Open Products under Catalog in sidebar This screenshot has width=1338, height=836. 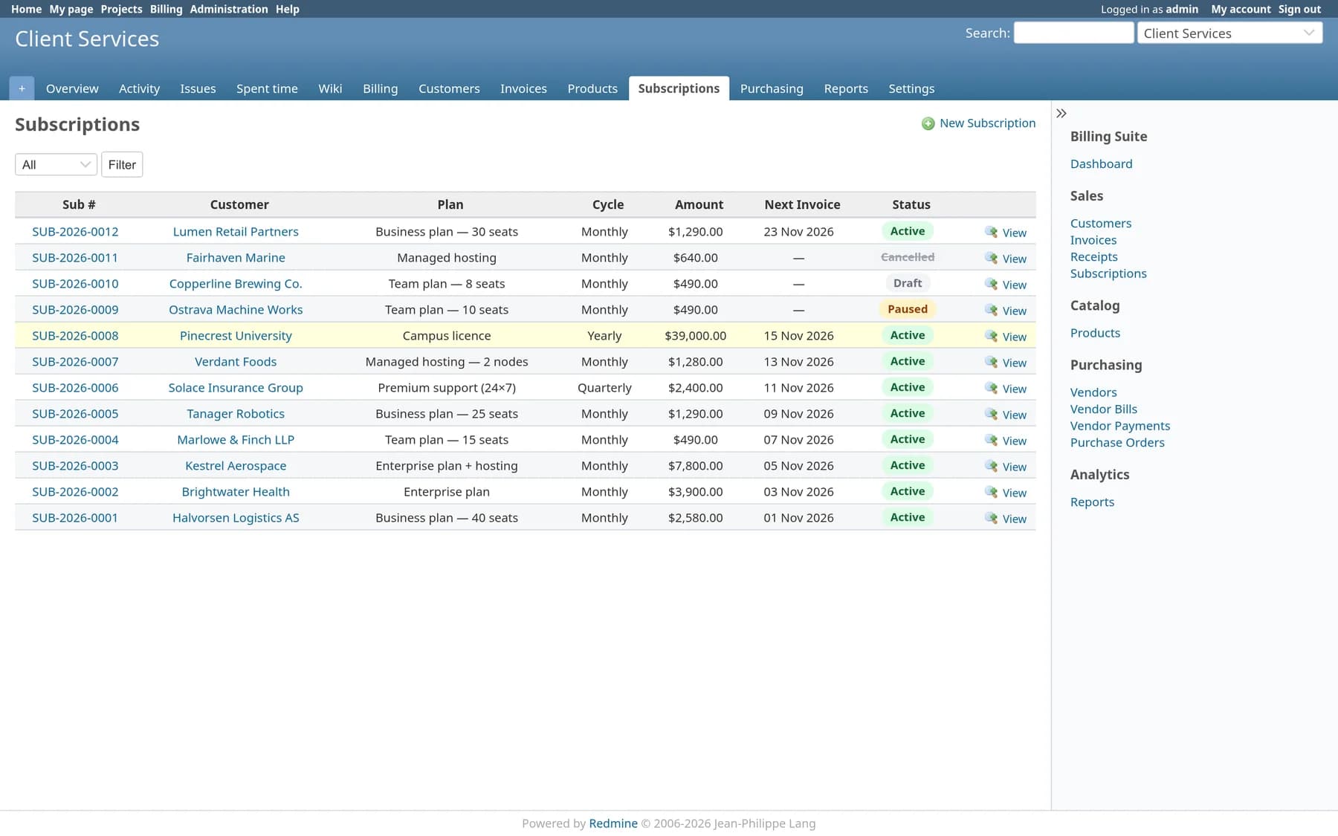click(1095, 333)
